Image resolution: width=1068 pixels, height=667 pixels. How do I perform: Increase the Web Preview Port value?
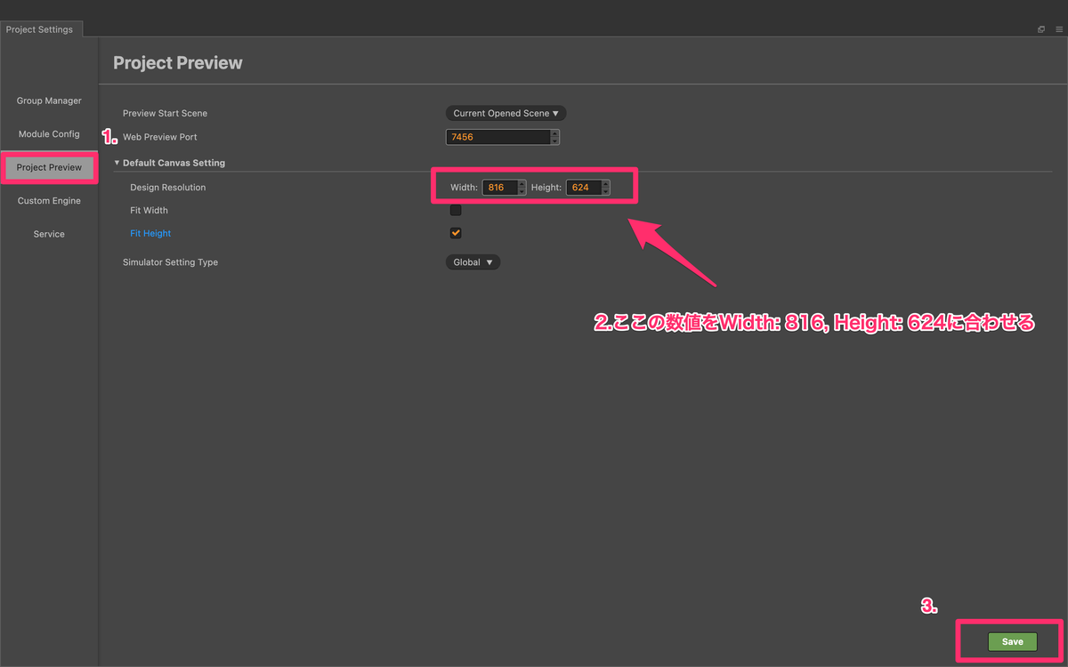coord(555,133)
